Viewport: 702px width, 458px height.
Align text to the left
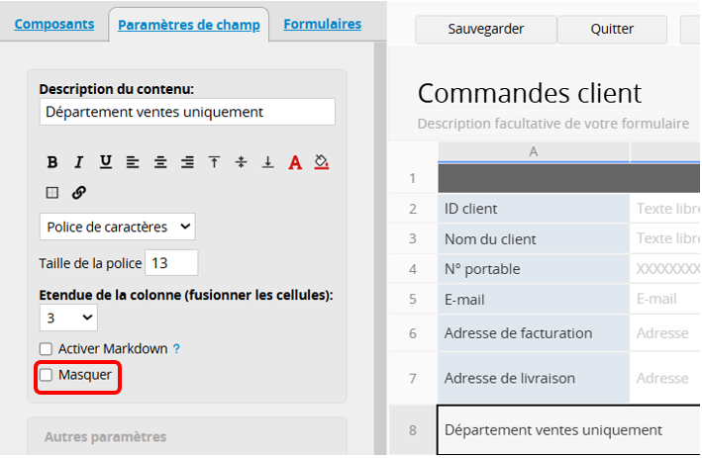[133, 162]
